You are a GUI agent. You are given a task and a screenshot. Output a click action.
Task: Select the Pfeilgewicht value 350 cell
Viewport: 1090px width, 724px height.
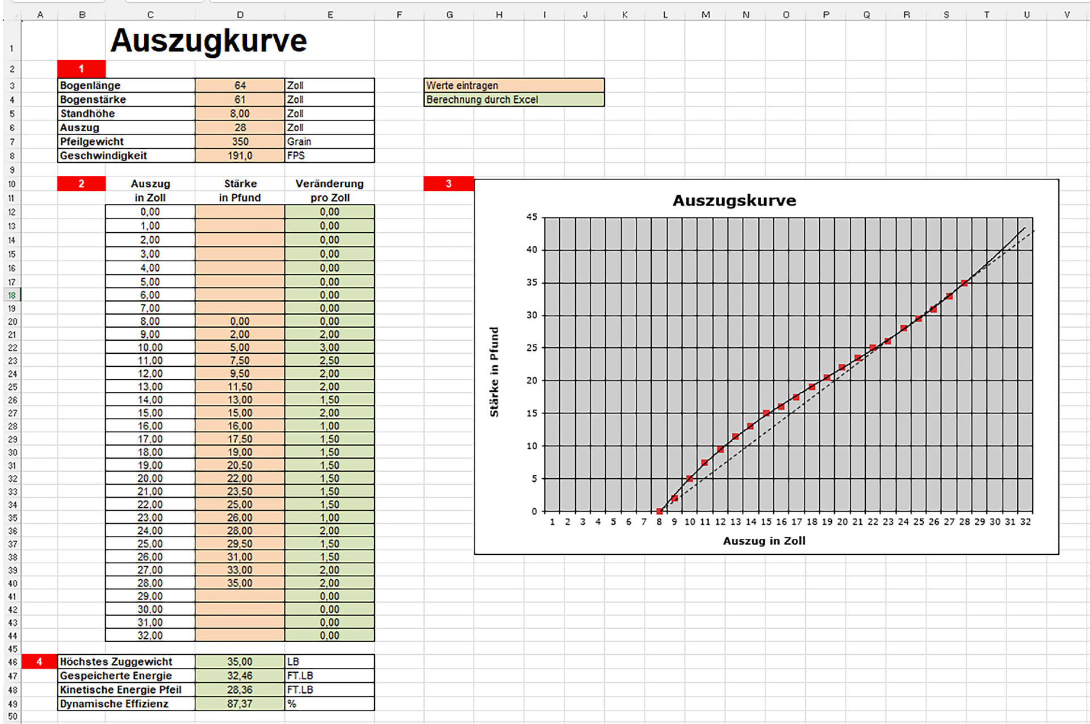[x=240, y=141]
